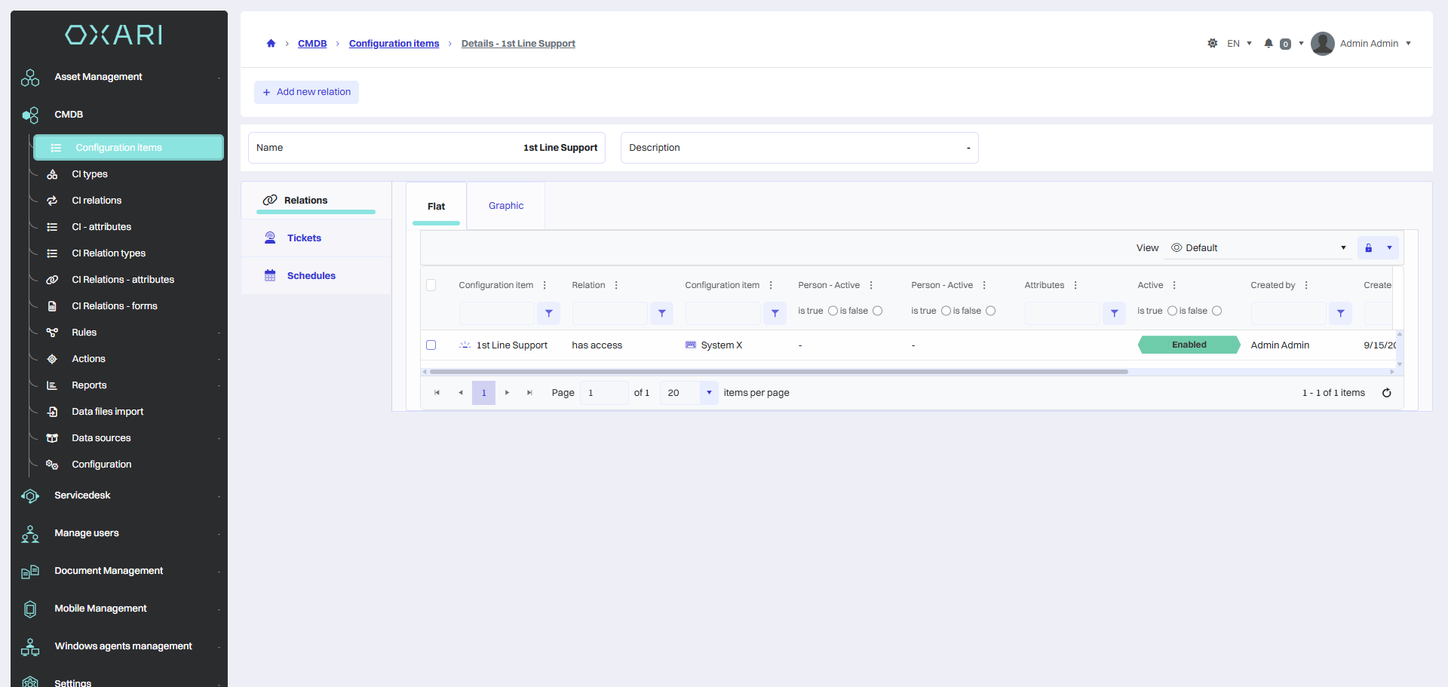This screenshot has height=687, width=1448.
Task: Follow the CMDB breadcrumb link
Action: pos(312,44)
